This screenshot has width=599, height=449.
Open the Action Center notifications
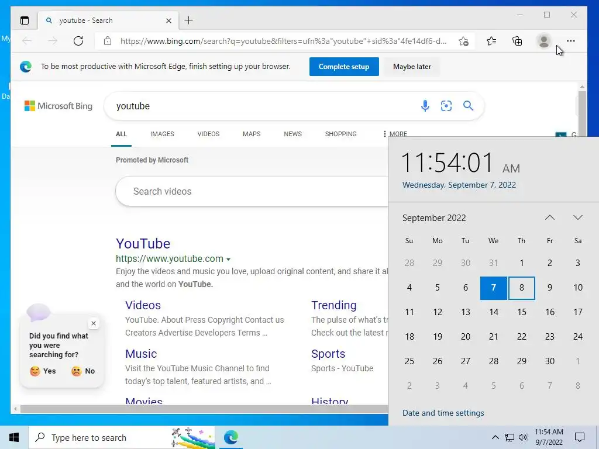[x=580, y=437]
